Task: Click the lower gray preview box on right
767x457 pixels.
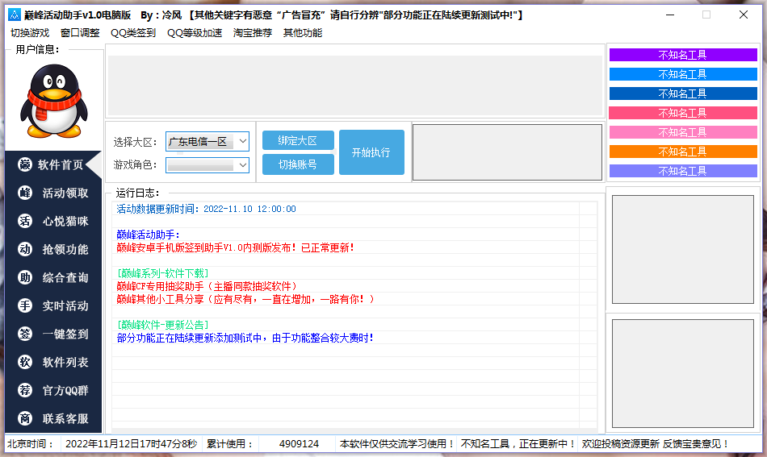Action: (683, 373)
